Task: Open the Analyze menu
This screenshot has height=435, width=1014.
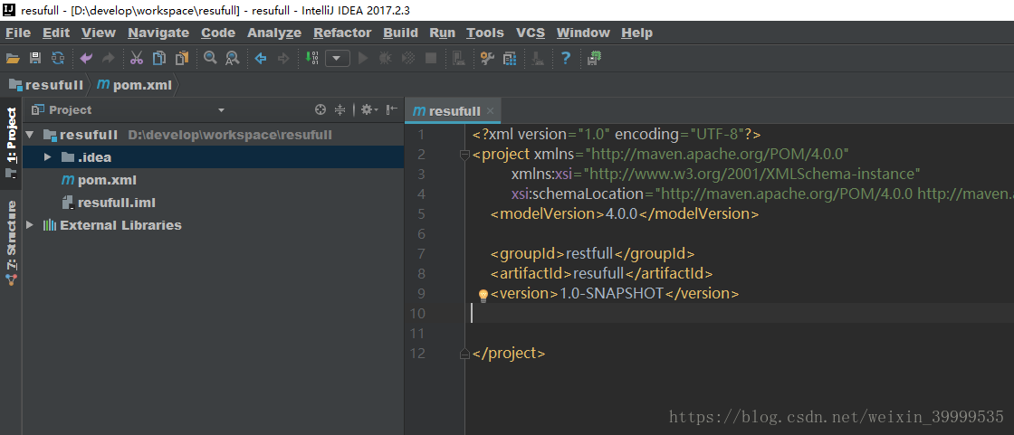Action: point(274,33)
